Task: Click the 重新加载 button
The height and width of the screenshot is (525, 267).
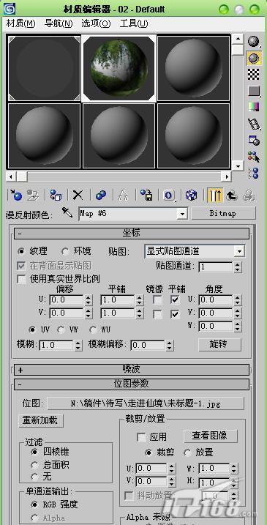Action: 41,420
